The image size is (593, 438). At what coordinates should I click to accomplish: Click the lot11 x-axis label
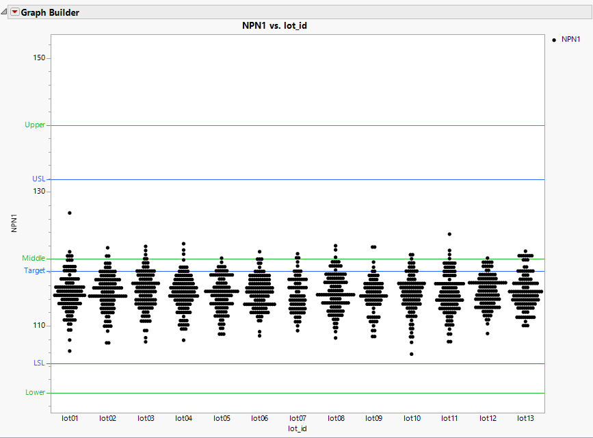coord(449,418)
